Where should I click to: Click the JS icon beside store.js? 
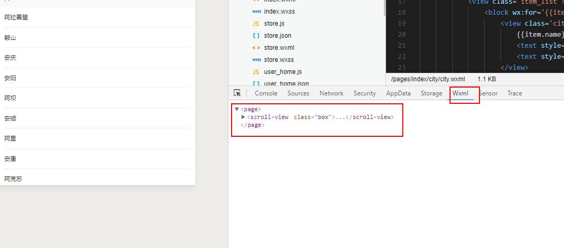pos(256,24)
